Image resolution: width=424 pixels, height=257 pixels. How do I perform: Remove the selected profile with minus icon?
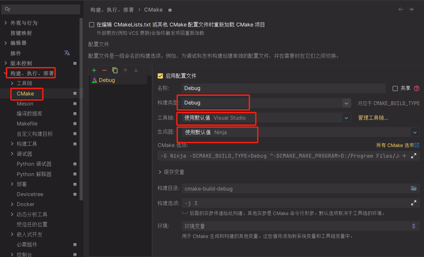pyautogui.click(x=104, y=70)
